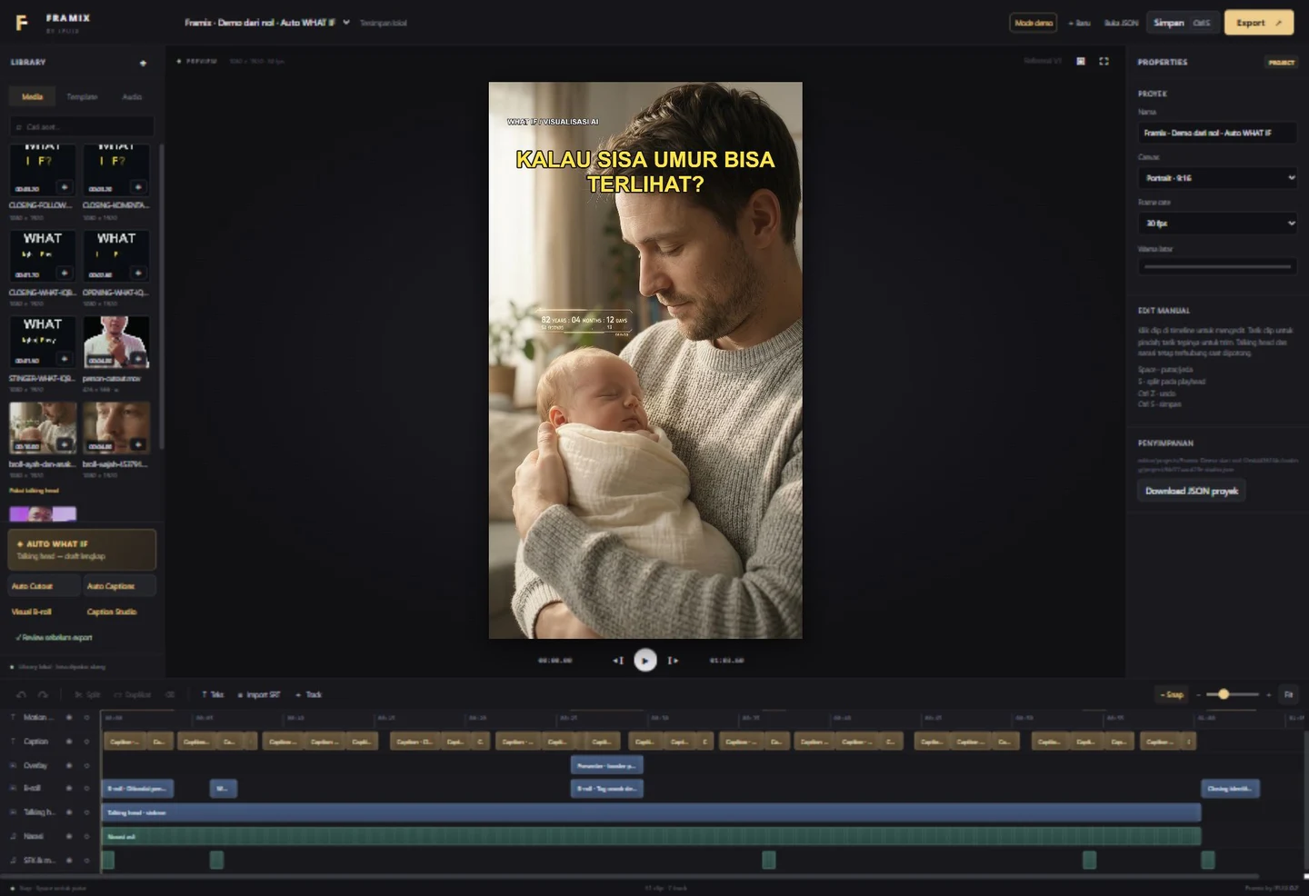This screenshot has width=1309, height=896.
Task: Click the Auto Cutout button
Action: tap(45, 586)
